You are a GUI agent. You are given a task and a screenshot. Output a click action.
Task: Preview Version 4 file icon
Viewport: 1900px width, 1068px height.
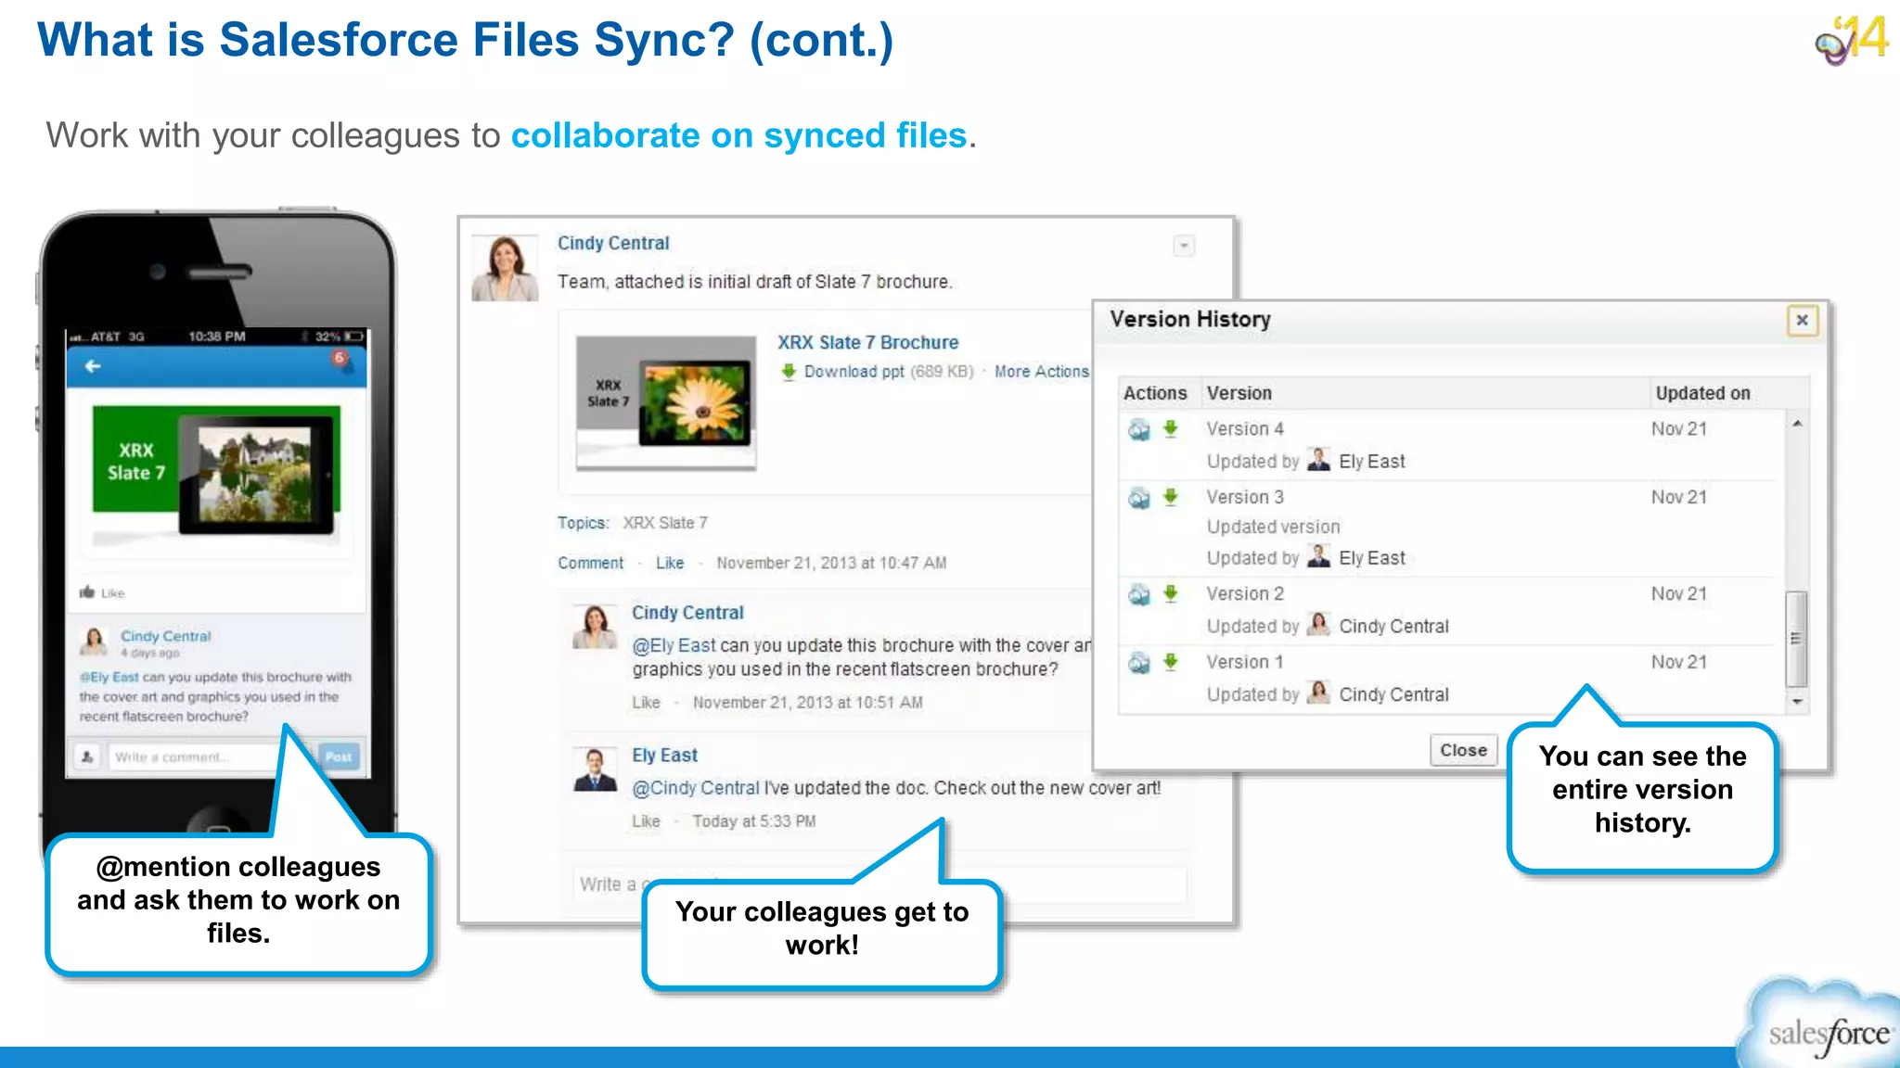tap(1139, 429)
